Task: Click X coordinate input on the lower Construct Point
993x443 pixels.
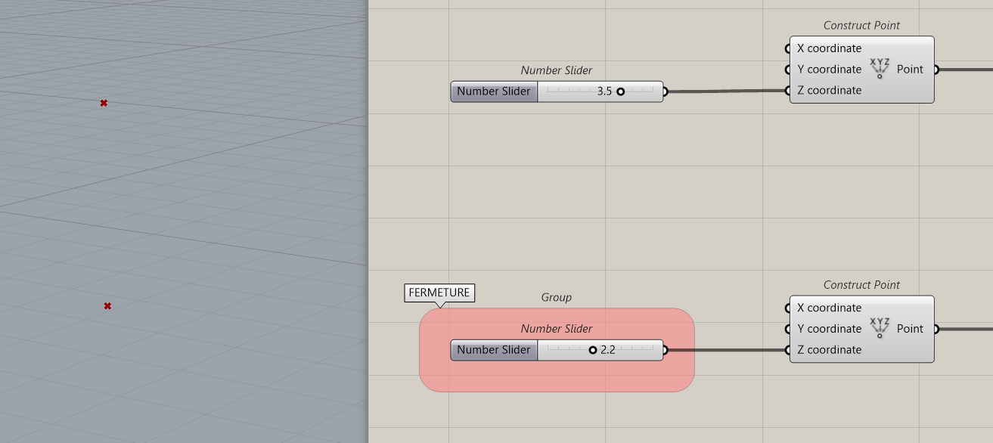Action: [829, 308]
